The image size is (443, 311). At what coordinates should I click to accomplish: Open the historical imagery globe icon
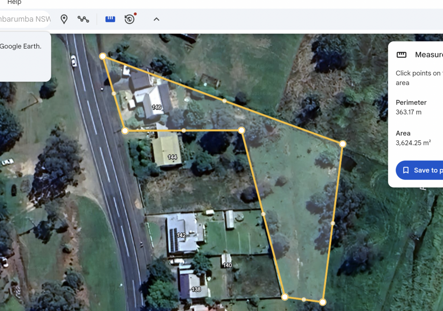tap(130, 19)
